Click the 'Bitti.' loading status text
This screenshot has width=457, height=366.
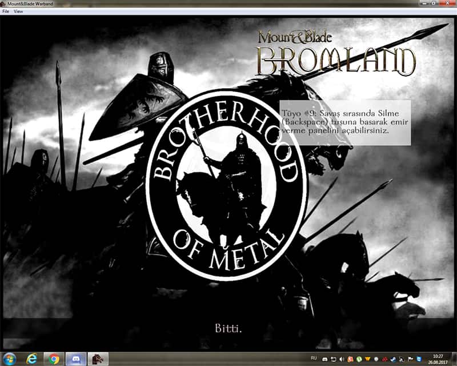tap(228, 328)
